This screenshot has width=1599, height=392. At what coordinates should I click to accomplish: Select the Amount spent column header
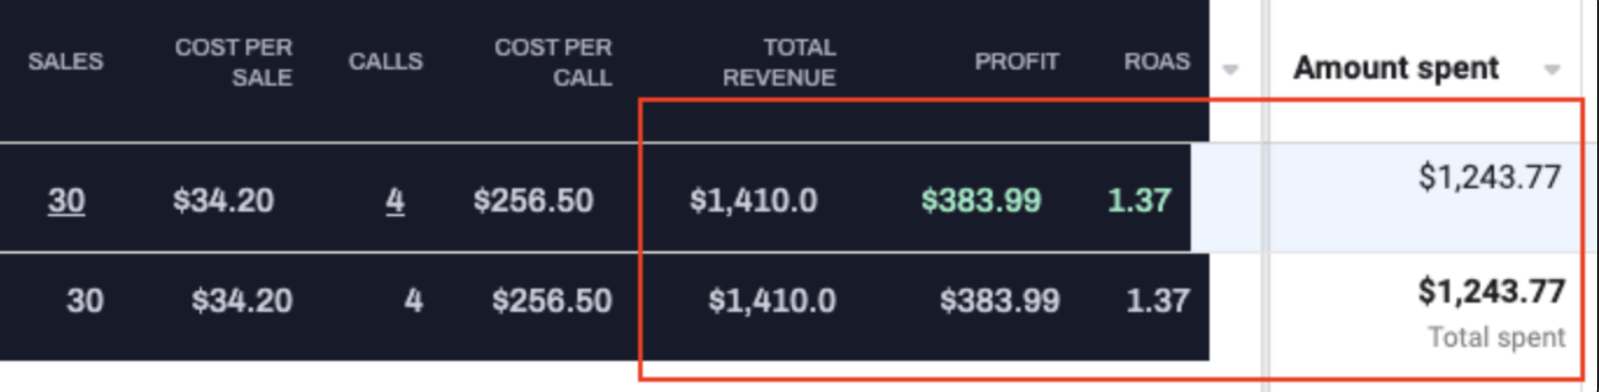point(1396,69)
